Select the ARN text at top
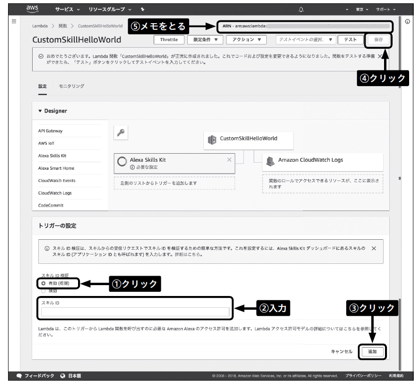Screen dimensions: 420x383 (306, 26)
